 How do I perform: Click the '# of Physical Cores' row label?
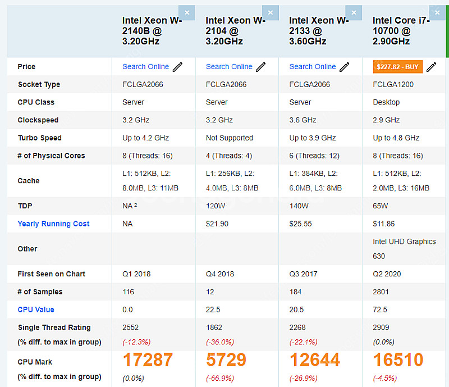pyautogui.click(x=51, y=156)
